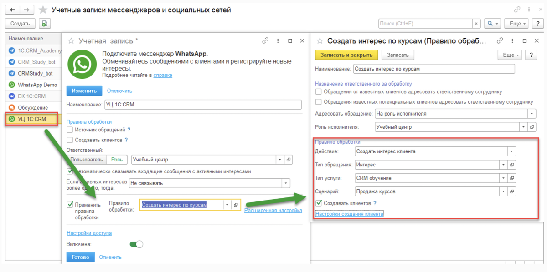Click rule dialog Создавать клиентов help mark
The image size is (547, 272).
click(x=375, y=203)
